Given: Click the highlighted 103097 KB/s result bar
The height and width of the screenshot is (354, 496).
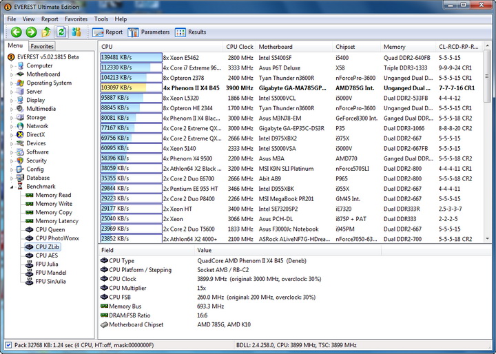Looking at the screenshot, I should click(x=132, y=87).
